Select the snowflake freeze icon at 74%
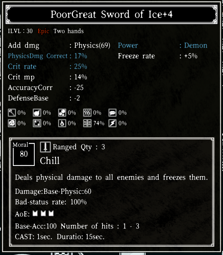The width and height of the screenshot is (223, 255). (87, 123)
